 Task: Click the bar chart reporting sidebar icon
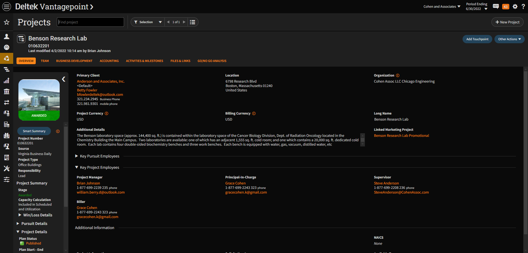point(7,80)
